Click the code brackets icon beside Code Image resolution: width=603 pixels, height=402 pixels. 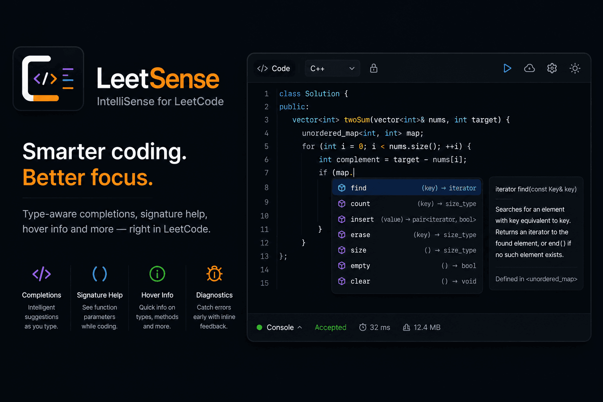tap(262, 68)
